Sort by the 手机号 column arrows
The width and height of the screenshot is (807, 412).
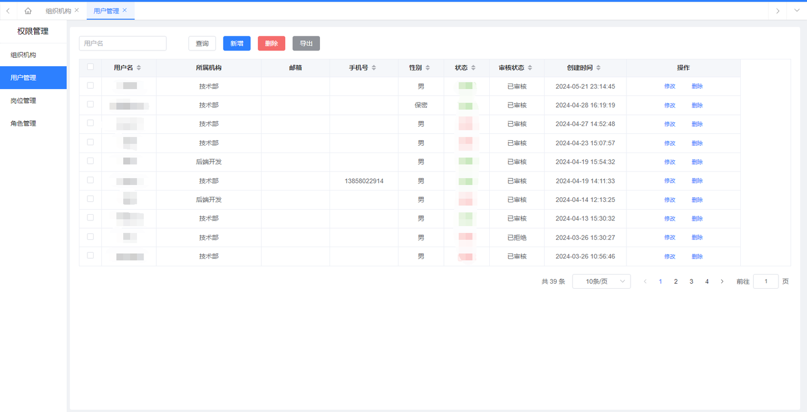click(374, 68)
